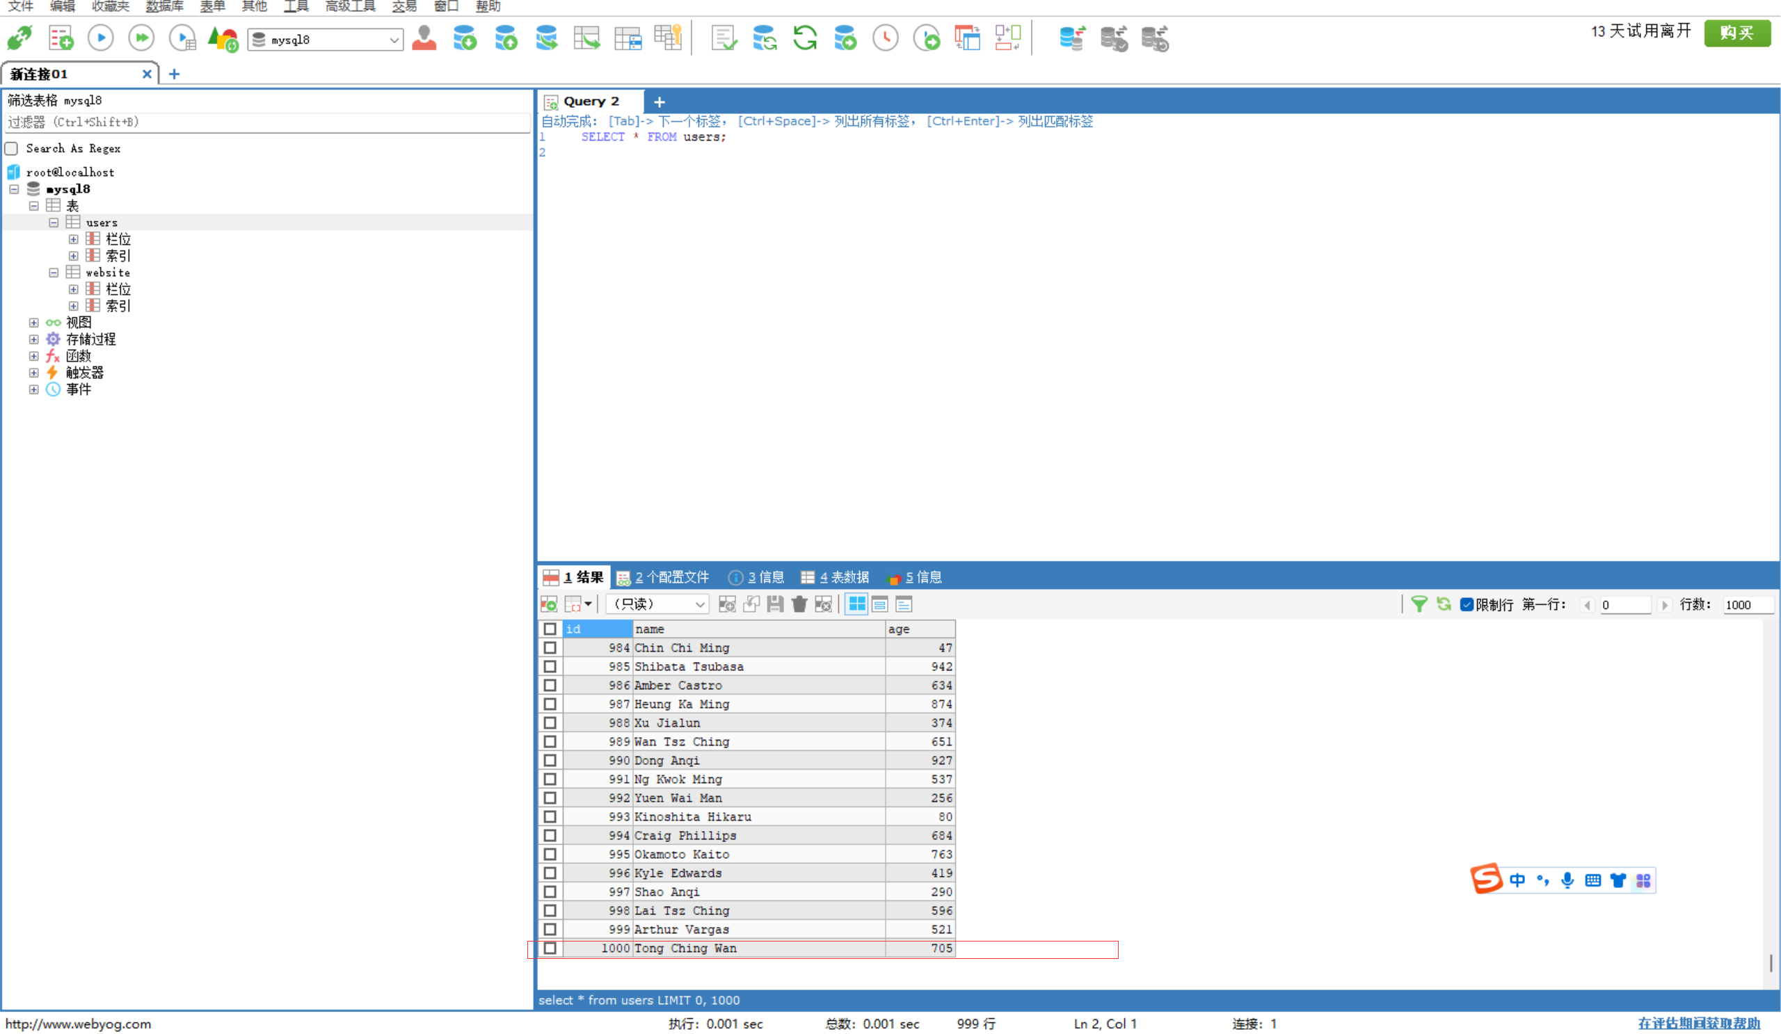Open the mysql8 database dropdown
This screenshot has height=1034, width=1781.
pos(394,40)
